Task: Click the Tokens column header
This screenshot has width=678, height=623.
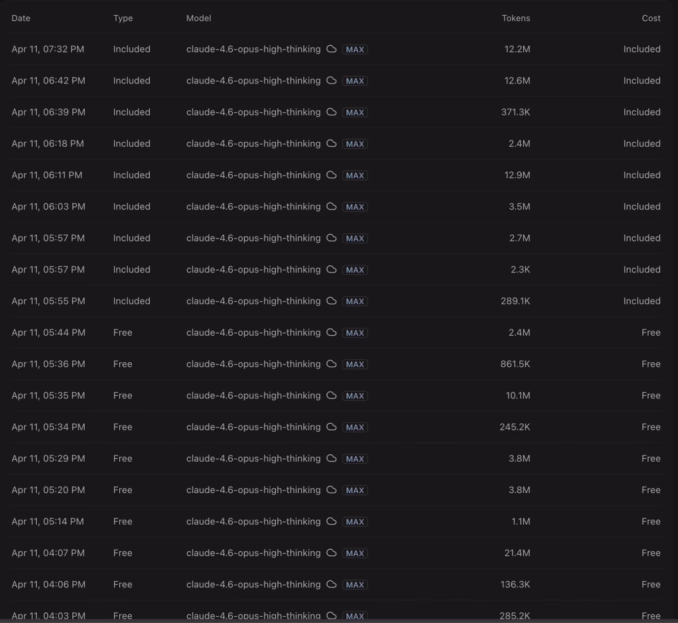Action: (x=516, y=18)
